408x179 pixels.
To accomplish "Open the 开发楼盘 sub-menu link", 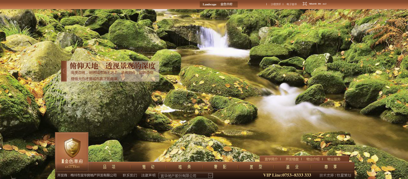I will (292, 159).
